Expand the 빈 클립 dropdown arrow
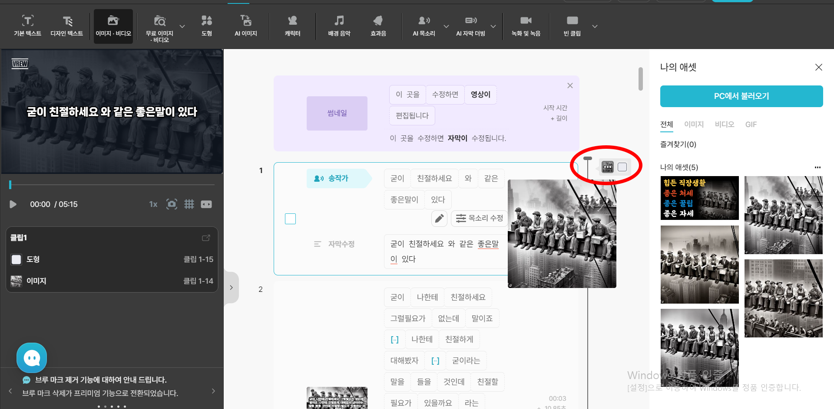 click(x=595, y=26)
